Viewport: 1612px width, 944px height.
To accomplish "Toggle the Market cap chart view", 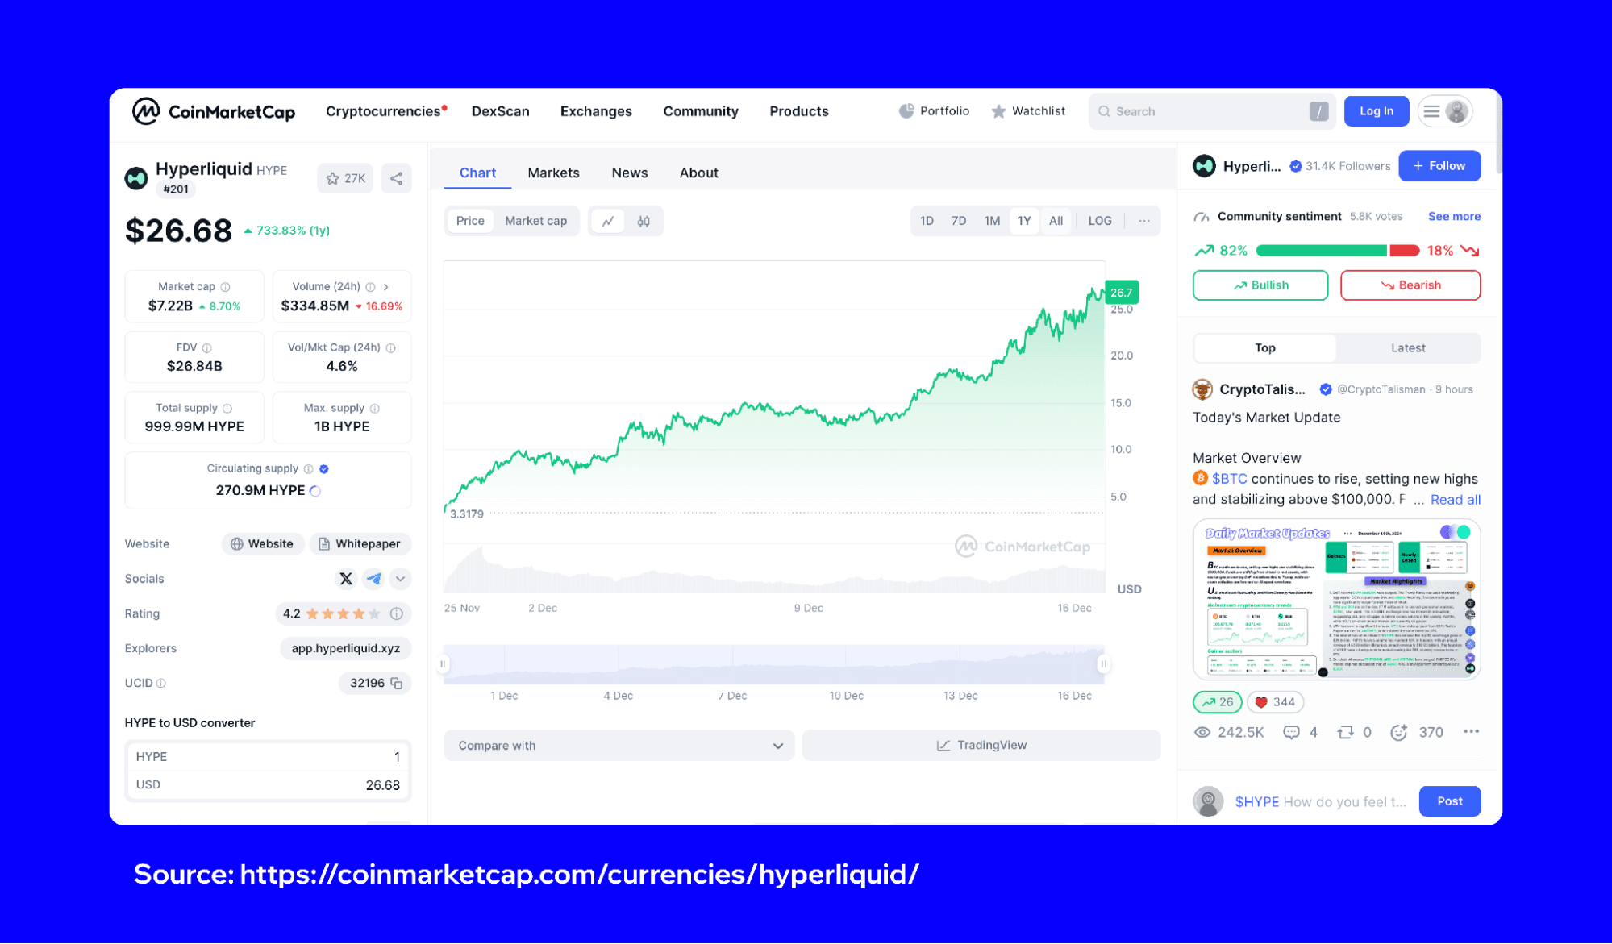I will pos(535,222).
